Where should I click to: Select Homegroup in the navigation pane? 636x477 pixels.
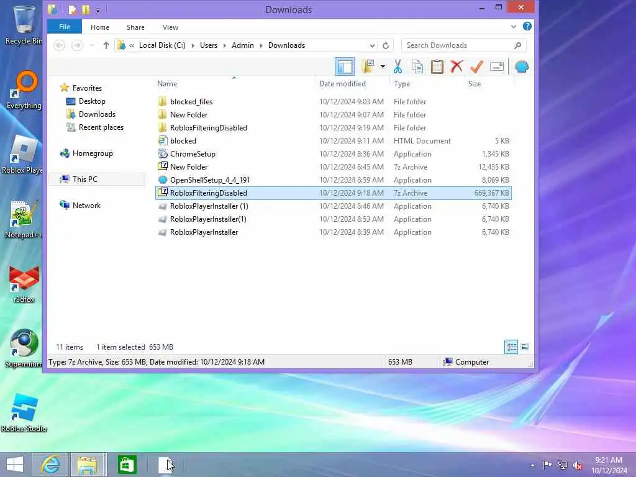tap(93, 153)
